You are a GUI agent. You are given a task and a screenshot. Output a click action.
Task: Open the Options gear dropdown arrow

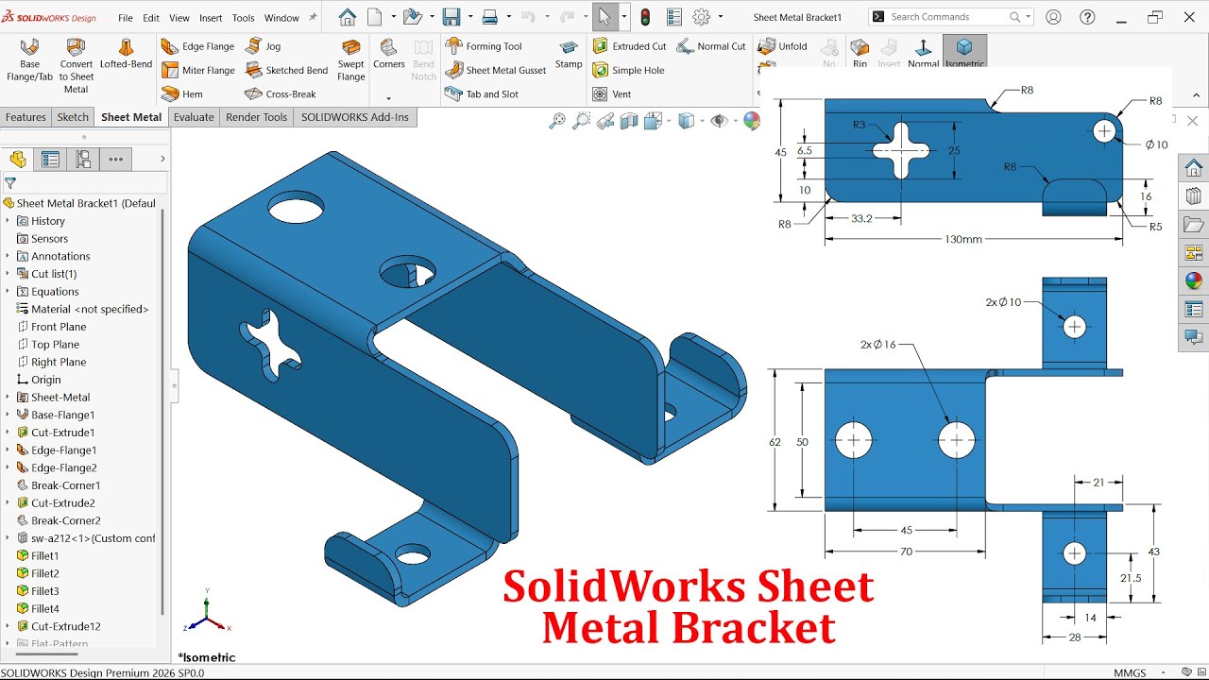(x=720, y=17)
